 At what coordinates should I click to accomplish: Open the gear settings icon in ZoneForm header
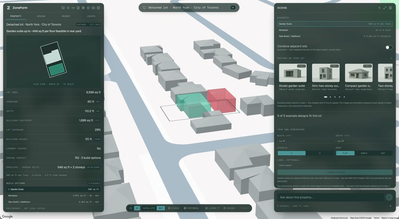pyautogui.click(x=83, y=8)
